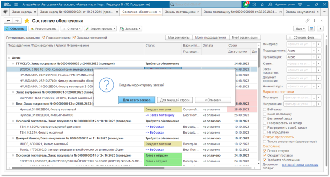Click the 1C logo icon
330x177 pixels.
(x=8, y=4)
